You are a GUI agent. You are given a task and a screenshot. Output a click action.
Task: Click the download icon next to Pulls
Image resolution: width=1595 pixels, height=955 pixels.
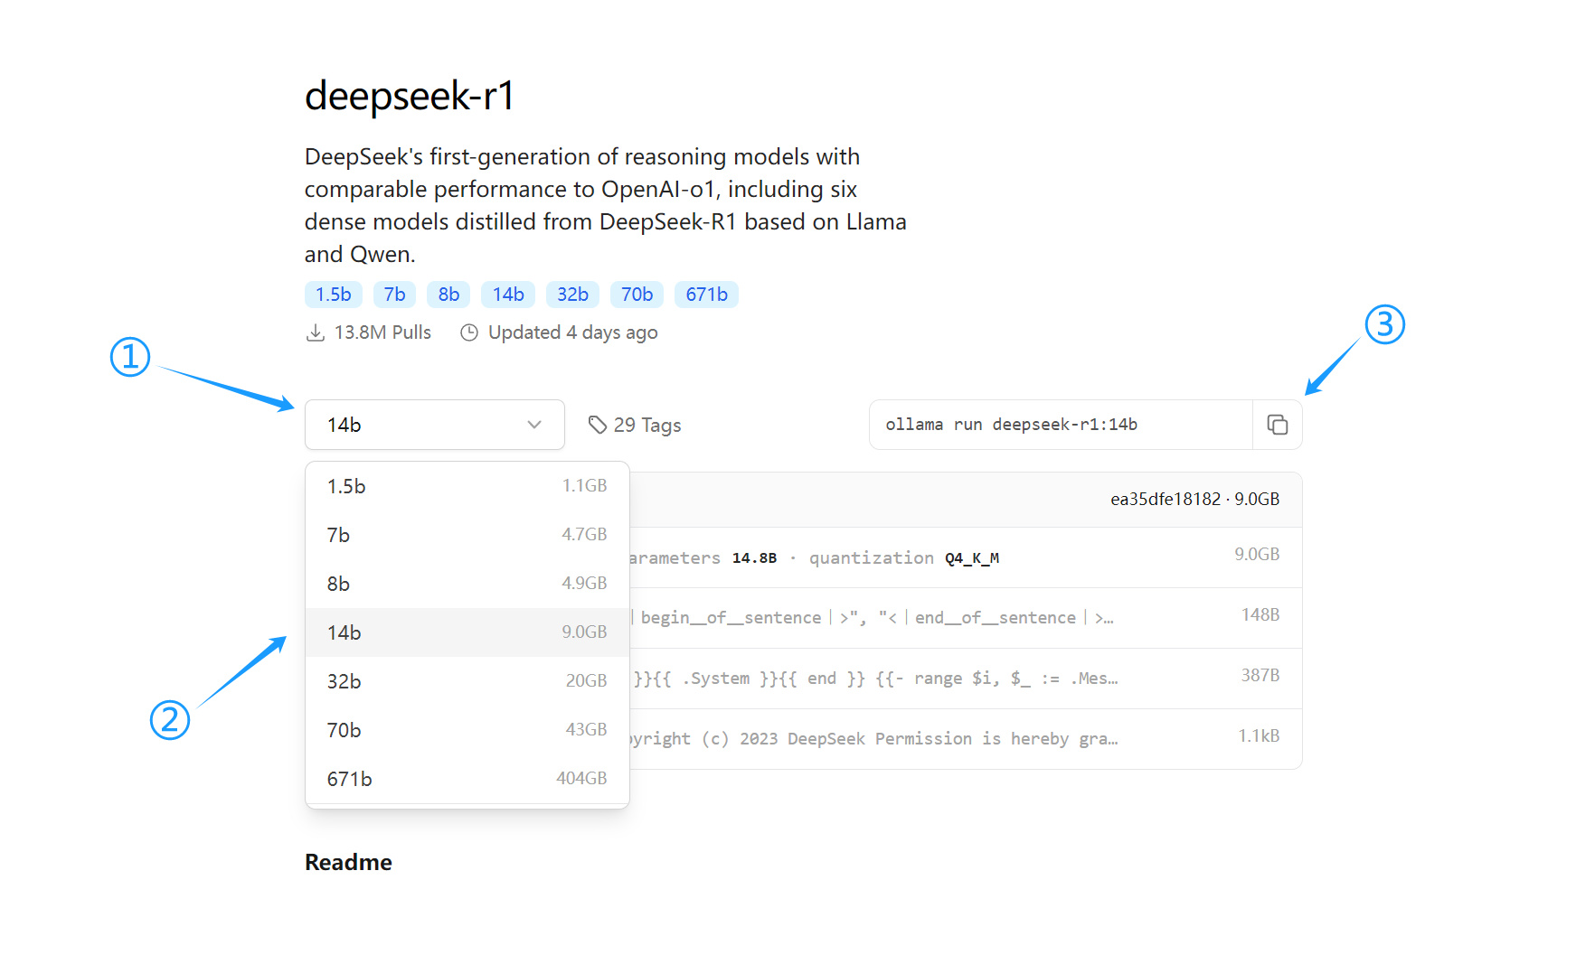pyautogui.click(x=316, y=332)
